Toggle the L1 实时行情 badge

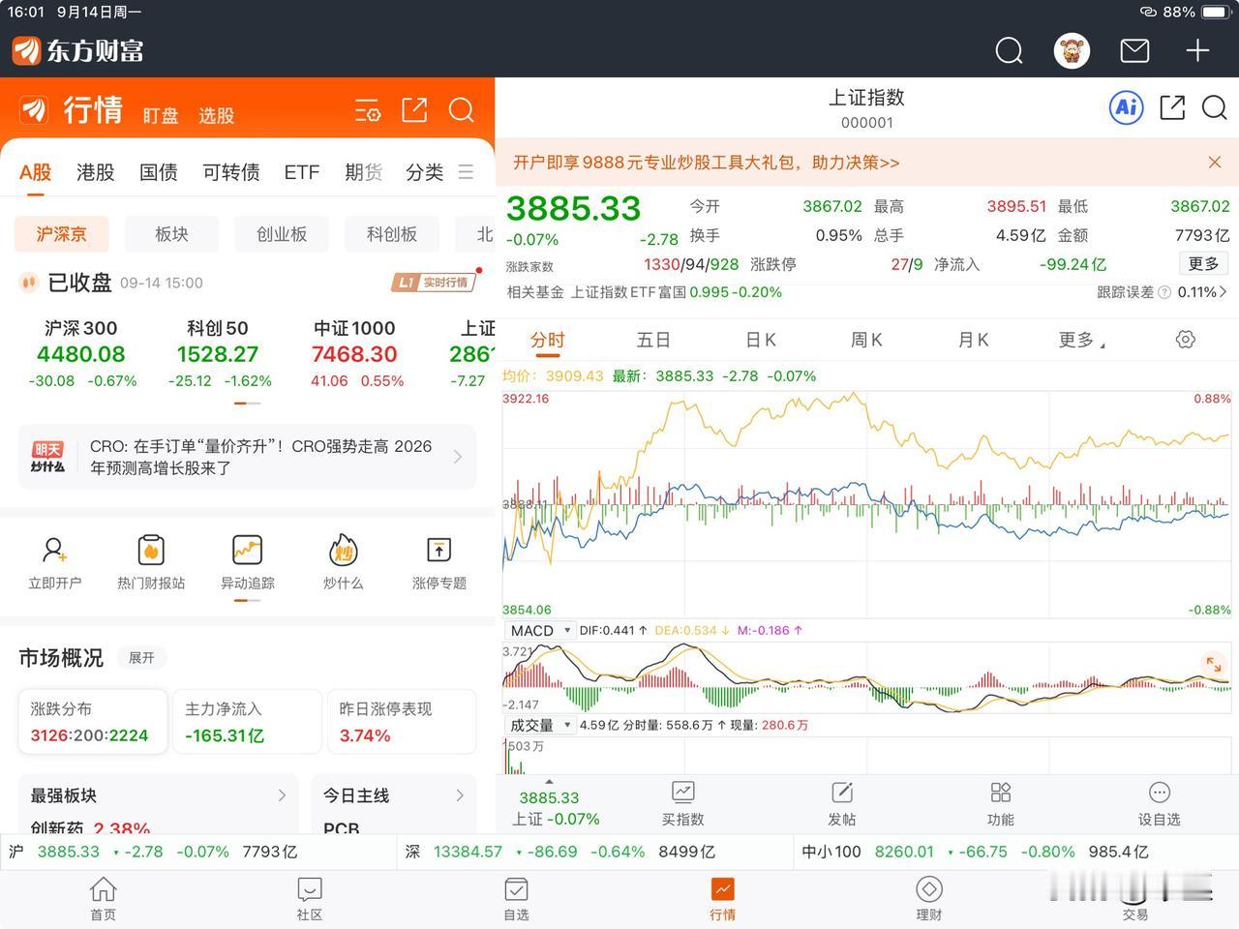pyautogui.click(x=434, y=283)
